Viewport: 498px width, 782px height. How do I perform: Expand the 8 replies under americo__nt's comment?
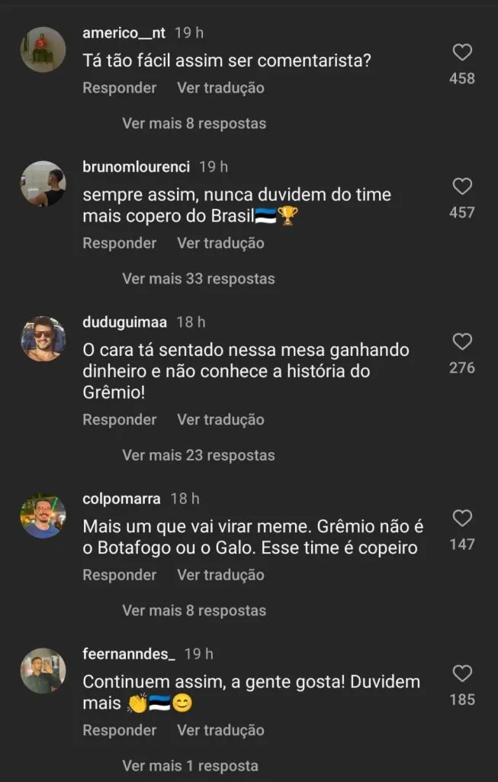(x=194, y=123)
